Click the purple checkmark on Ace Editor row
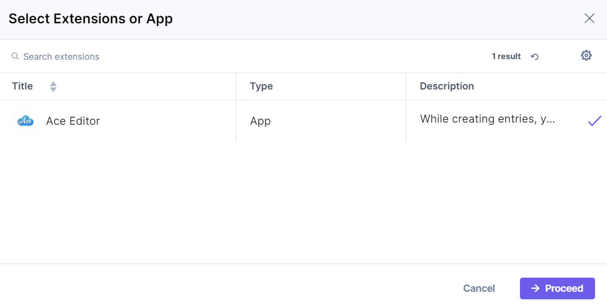The image size is (607, 308). pos(594,121)
